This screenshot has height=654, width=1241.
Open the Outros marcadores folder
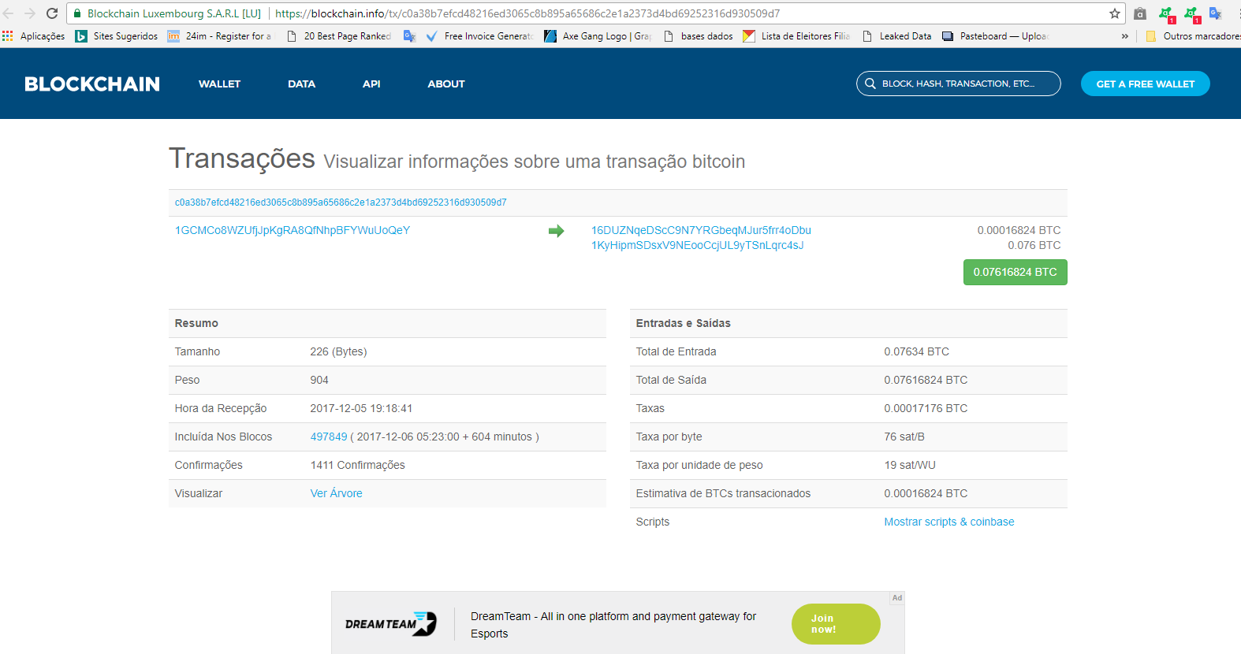coord(1193,36)
